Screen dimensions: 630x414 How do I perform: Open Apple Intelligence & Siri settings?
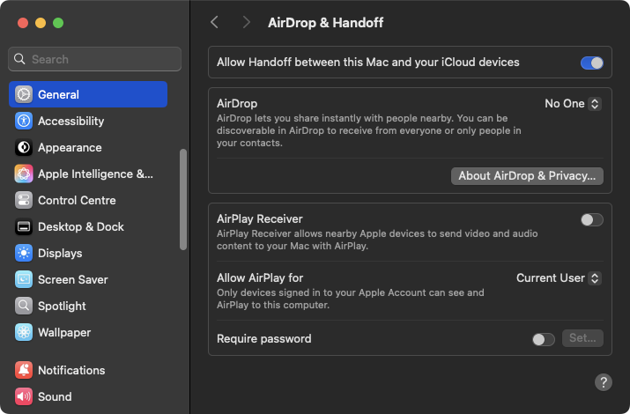click(x=88, y=174)
